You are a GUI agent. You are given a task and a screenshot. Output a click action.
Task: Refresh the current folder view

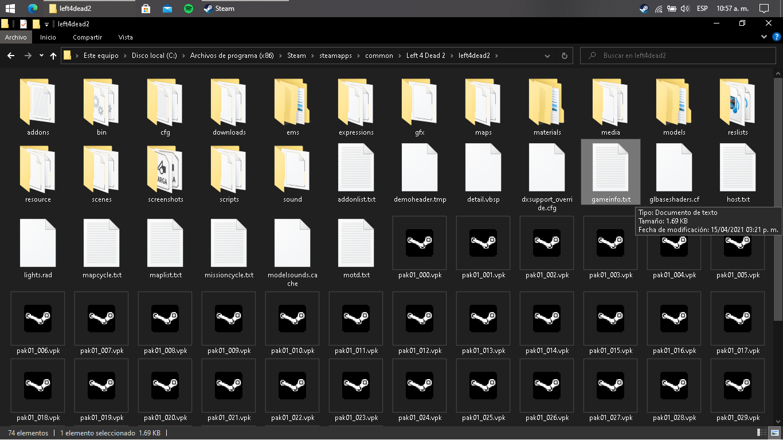(x=564, y=56)
